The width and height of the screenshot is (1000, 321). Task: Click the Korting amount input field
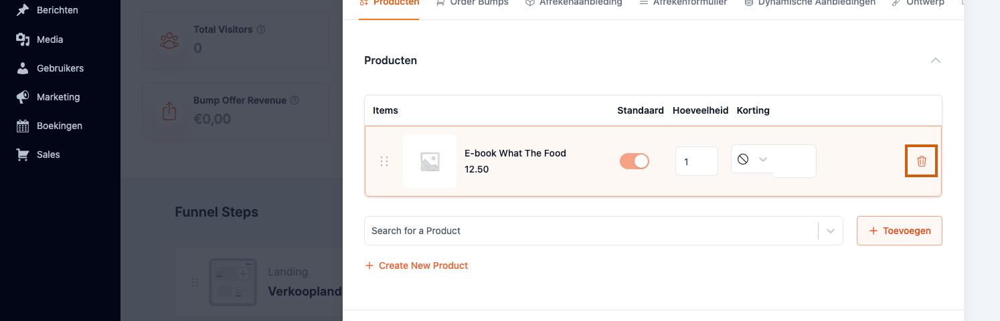coord(795,161)
